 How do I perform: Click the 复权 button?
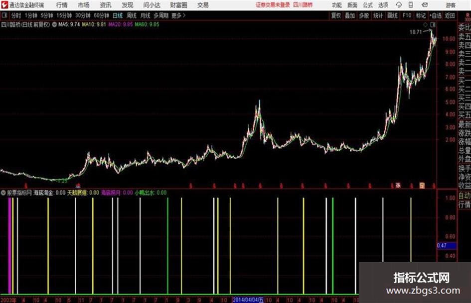tap(336, 15)
